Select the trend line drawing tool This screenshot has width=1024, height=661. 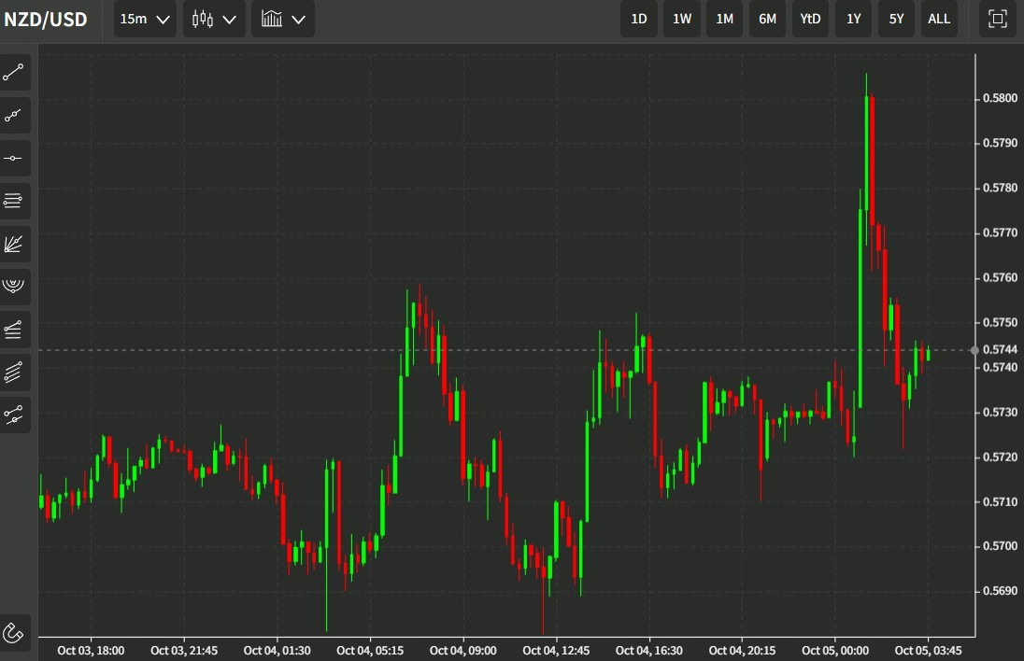[x=14, y=73]
